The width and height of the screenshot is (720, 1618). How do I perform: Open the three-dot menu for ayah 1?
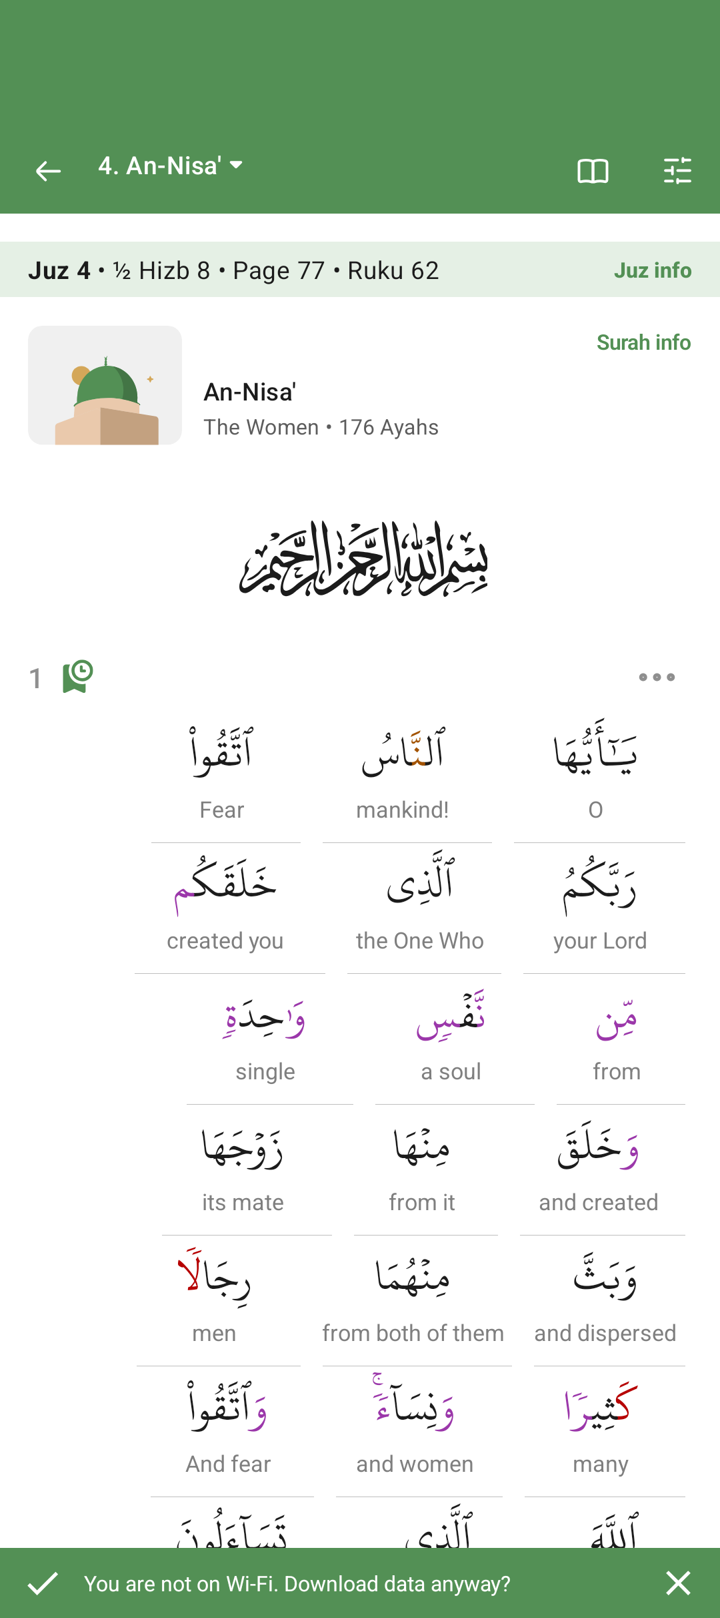pos(657,677)
